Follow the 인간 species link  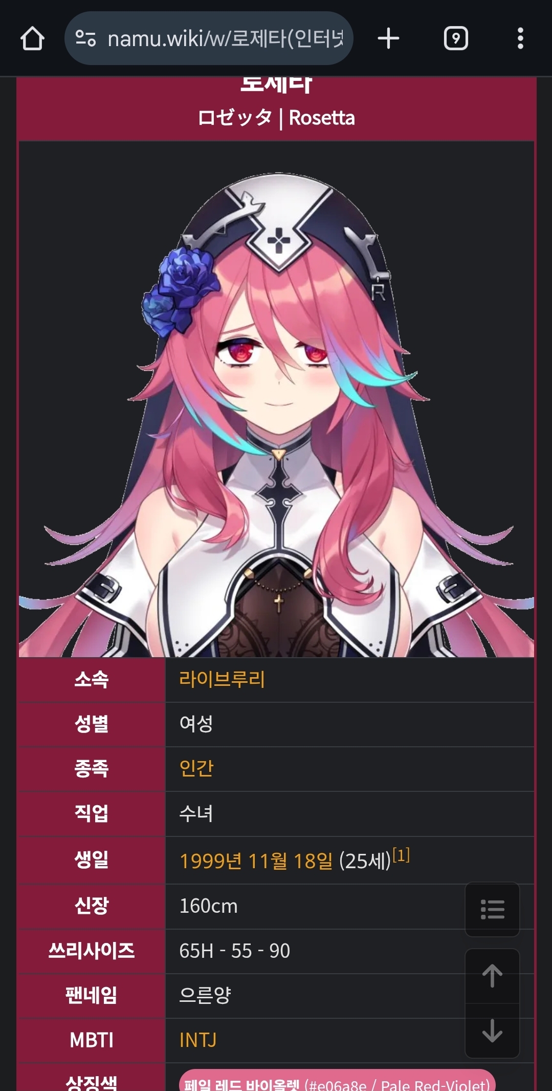pyautogui.click(x=196, y=768)
